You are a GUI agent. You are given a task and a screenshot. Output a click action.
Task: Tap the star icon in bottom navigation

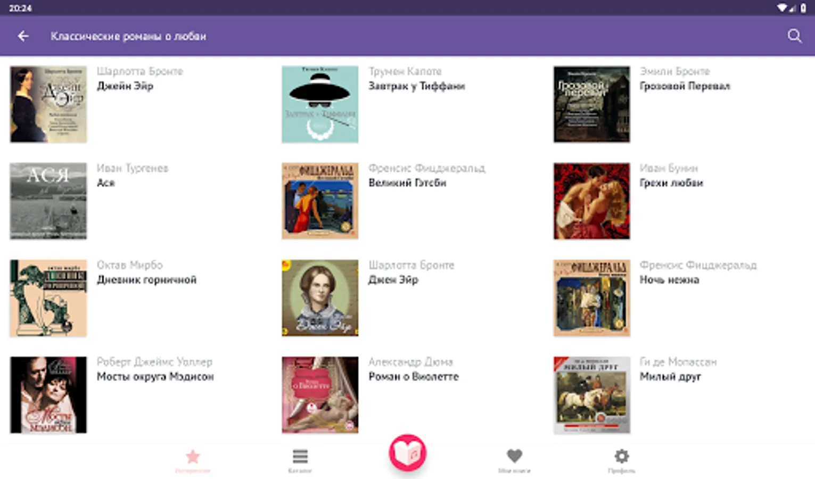(193, 457)
